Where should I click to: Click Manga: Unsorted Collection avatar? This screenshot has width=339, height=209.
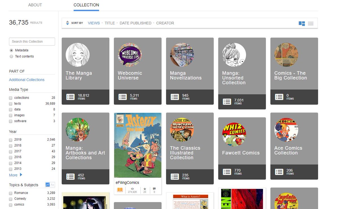[x=234, y=55]
